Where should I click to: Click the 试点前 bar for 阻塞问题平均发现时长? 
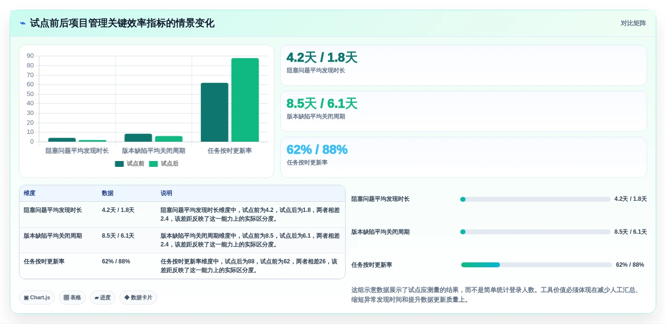(62, 140)
